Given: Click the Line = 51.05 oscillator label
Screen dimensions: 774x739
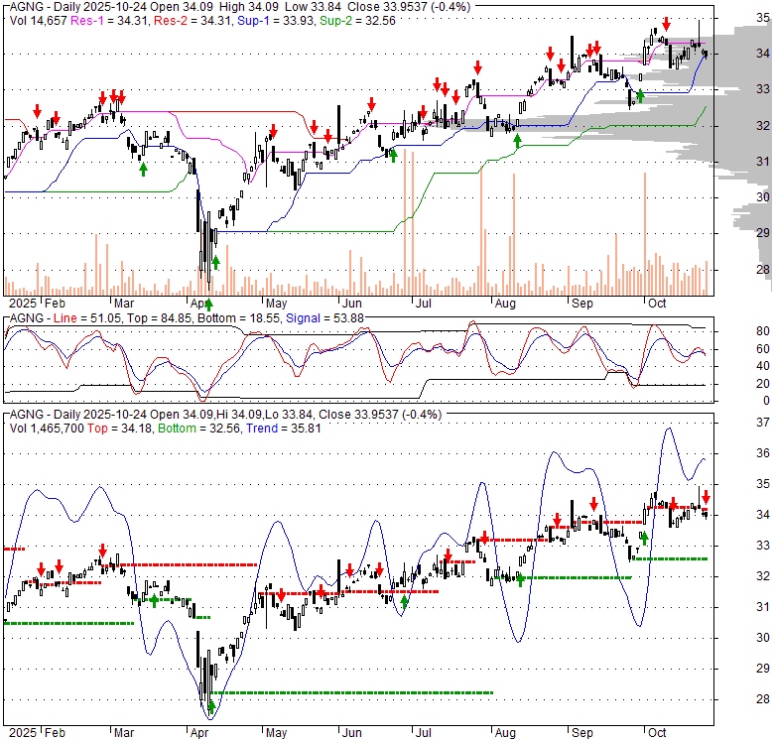Looking at the screenshot, I should point(86,318).
